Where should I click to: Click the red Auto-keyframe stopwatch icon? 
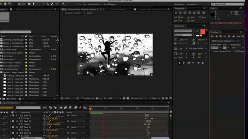click(x=80, y=108)
